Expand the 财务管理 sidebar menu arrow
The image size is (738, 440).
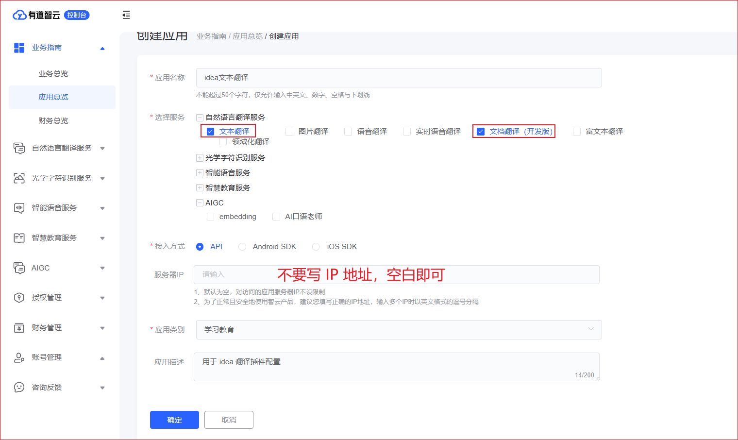102,328
